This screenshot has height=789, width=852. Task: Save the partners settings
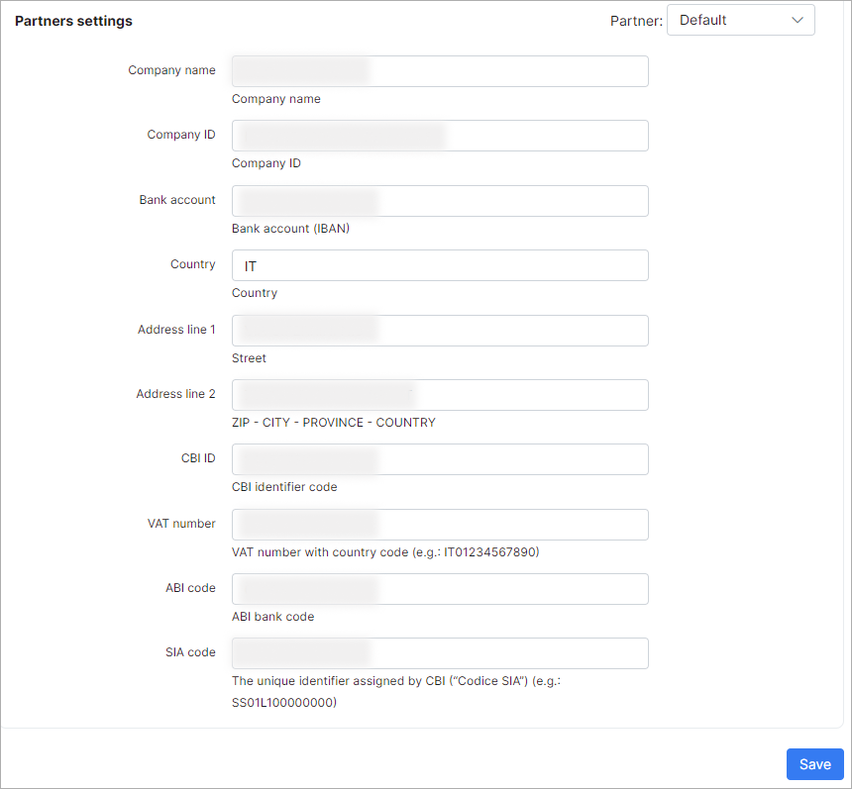tap(815, 764)
